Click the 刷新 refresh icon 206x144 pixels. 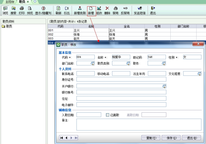58,10
